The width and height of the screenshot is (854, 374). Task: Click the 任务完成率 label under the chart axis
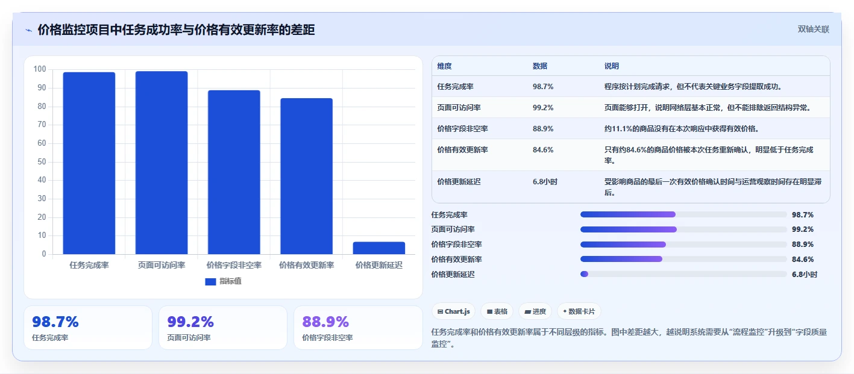point(89,265)
